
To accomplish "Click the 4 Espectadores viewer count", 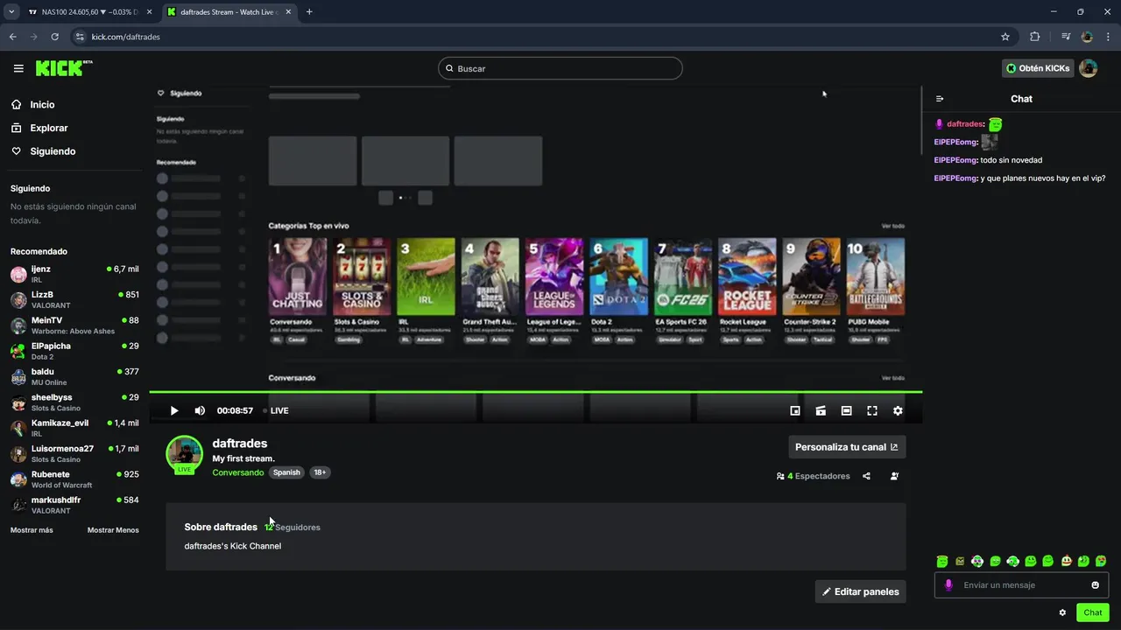I will [814, 476].
